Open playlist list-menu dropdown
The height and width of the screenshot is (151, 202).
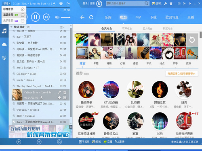point(62,27)
